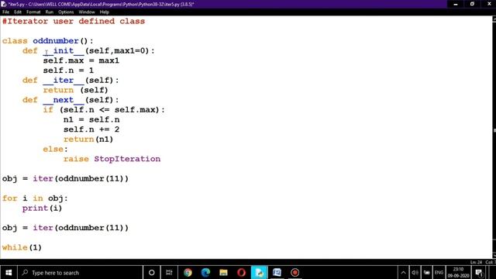Open the Format menu
The height and width of the screenshot is (279, 496).
point(33,12)
